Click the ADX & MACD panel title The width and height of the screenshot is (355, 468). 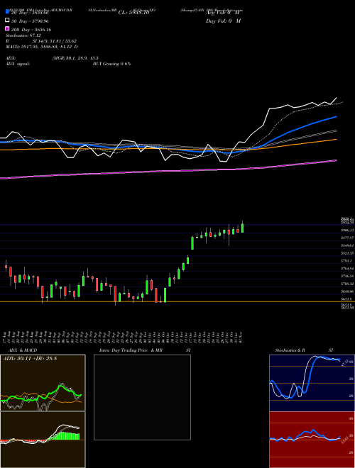23,350
